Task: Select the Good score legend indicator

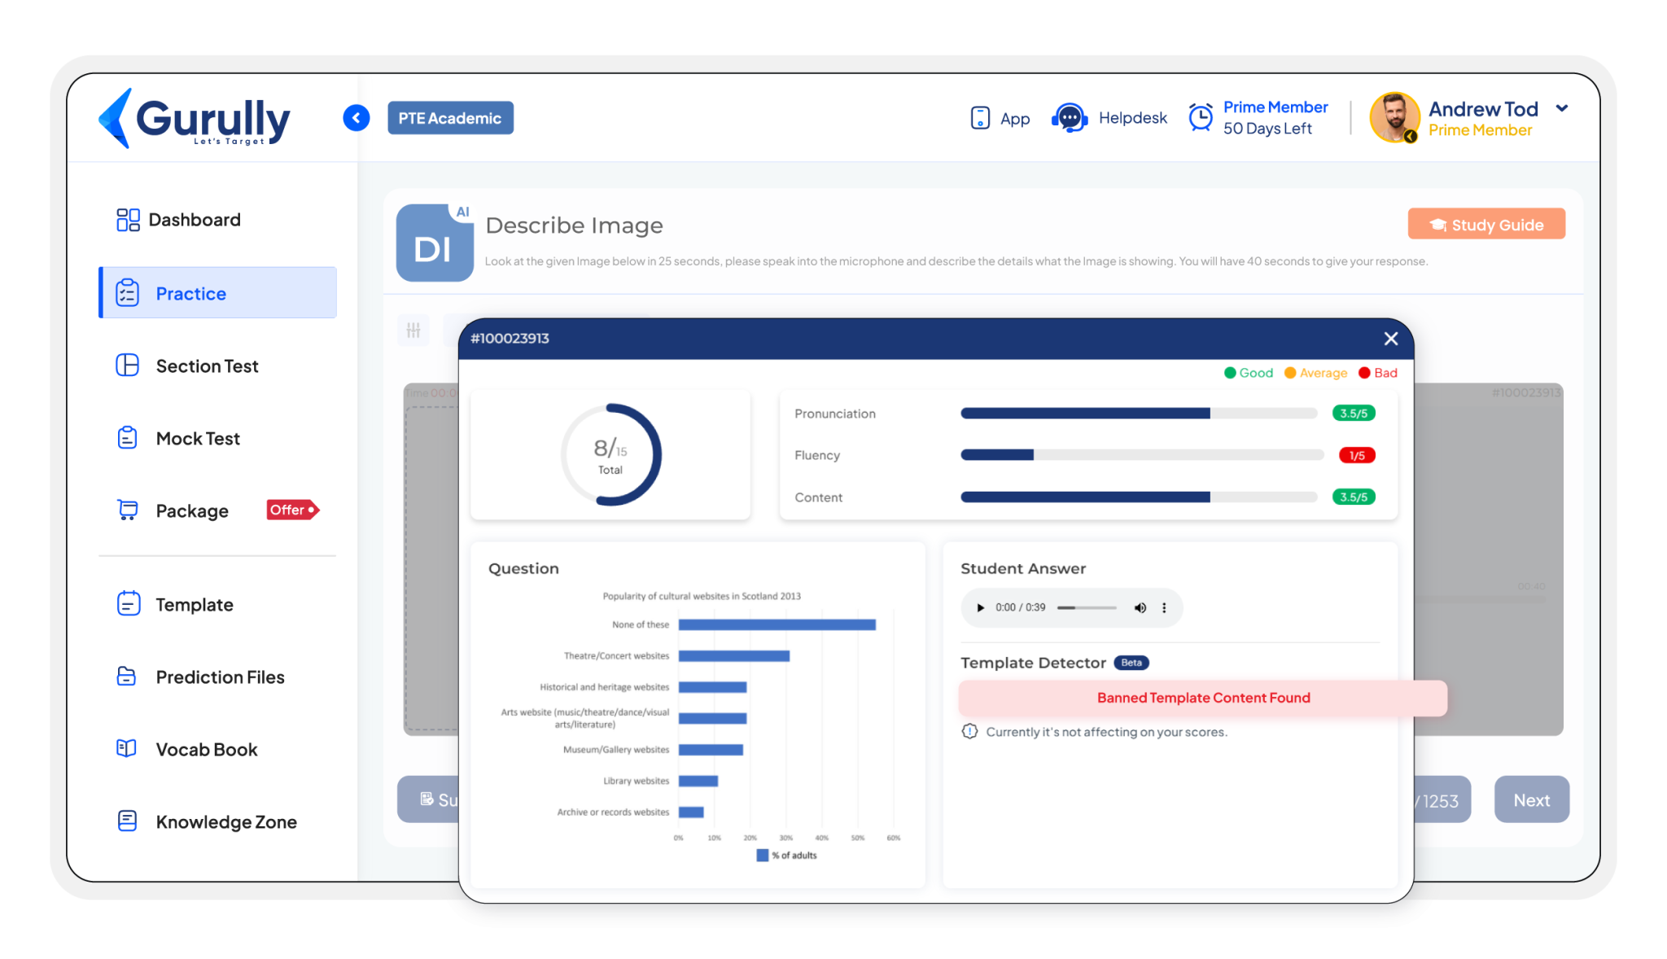Action: (x=1231, y=373)
